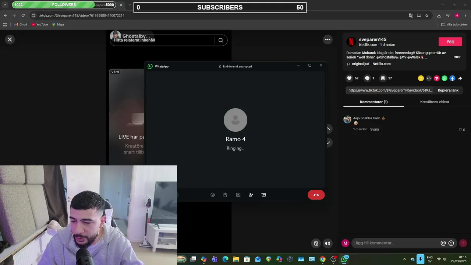
Task: Focus the Hitta relaterat innehåll search field
Action: click(162, 40)
